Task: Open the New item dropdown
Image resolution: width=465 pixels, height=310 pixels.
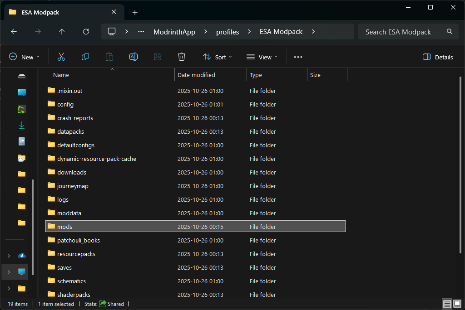Action: tap(25, 57)
